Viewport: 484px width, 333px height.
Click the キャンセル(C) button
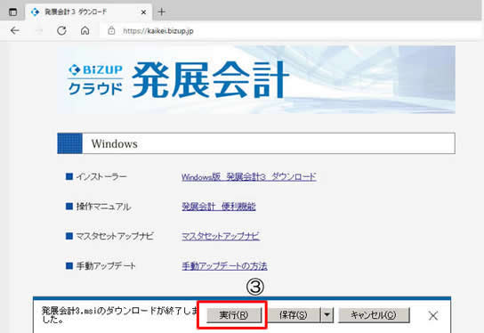pyautogui.click(x=374, y=315)
